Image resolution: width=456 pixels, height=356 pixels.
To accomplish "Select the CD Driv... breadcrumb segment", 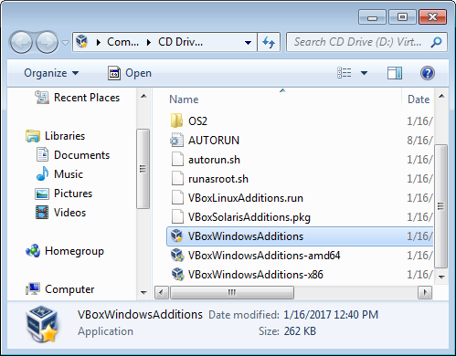I will [180, 42].
